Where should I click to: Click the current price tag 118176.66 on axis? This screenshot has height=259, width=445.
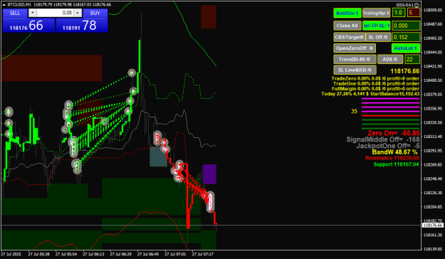pyautogui.click(x=432, y=226)
